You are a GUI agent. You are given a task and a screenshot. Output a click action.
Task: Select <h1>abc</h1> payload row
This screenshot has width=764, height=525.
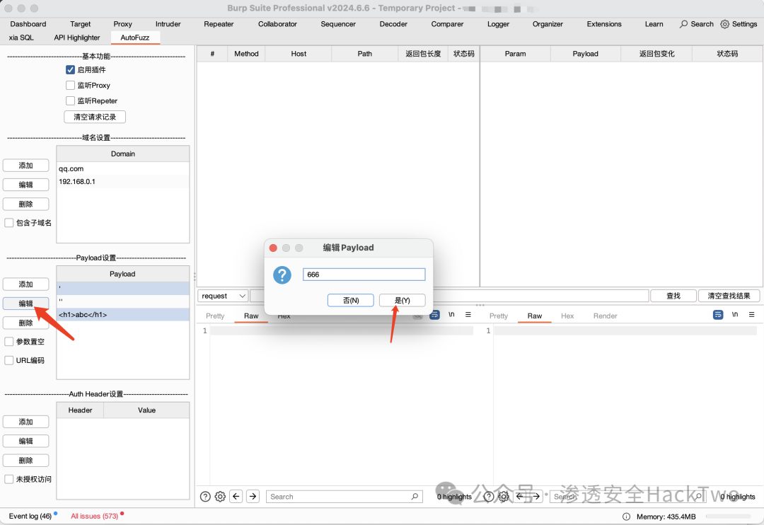pyautogui.click(x=123, y=314)
